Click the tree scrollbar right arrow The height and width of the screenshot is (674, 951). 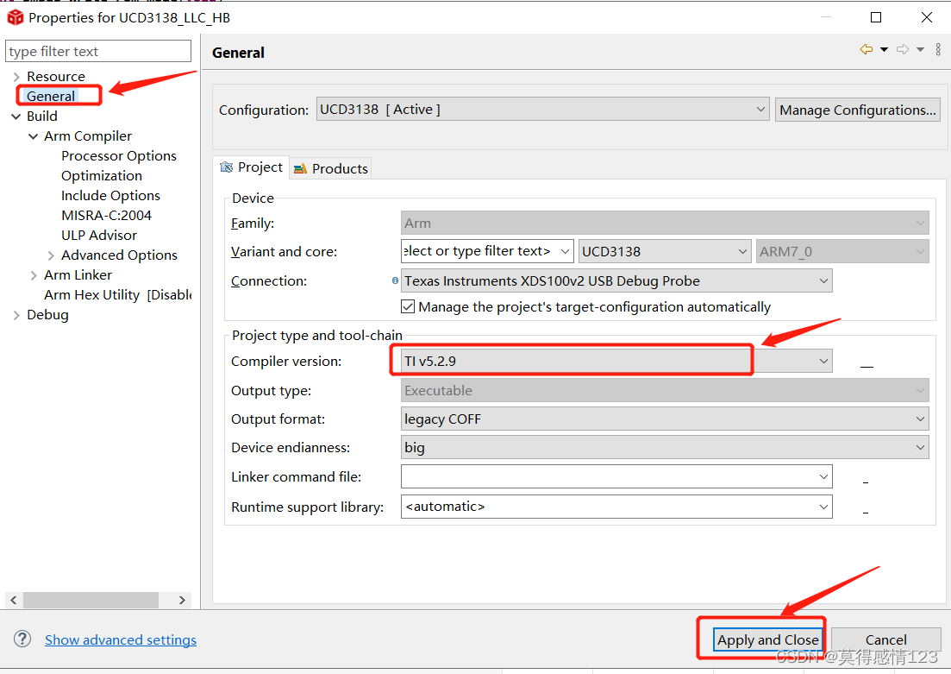182,600
